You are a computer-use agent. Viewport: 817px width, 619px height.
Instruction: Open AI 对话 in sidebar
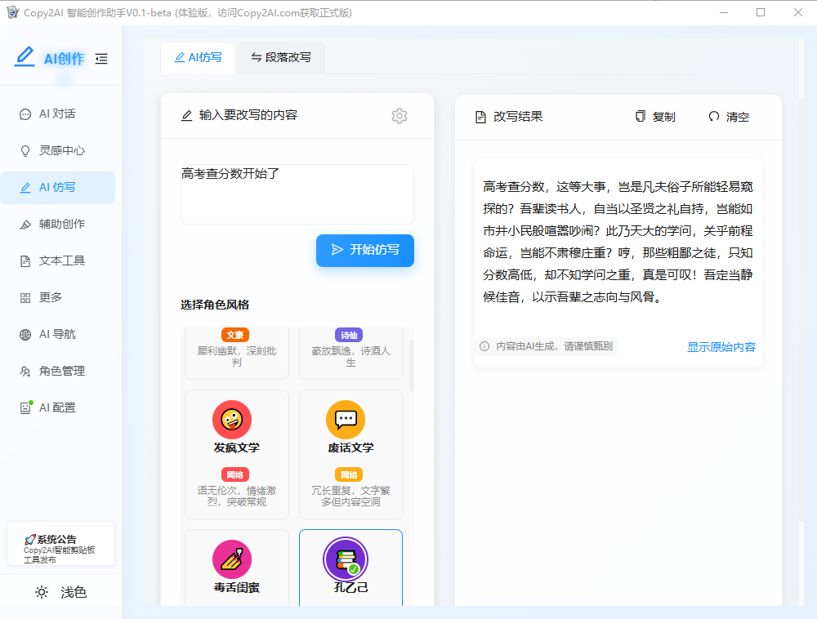(57, 114)
